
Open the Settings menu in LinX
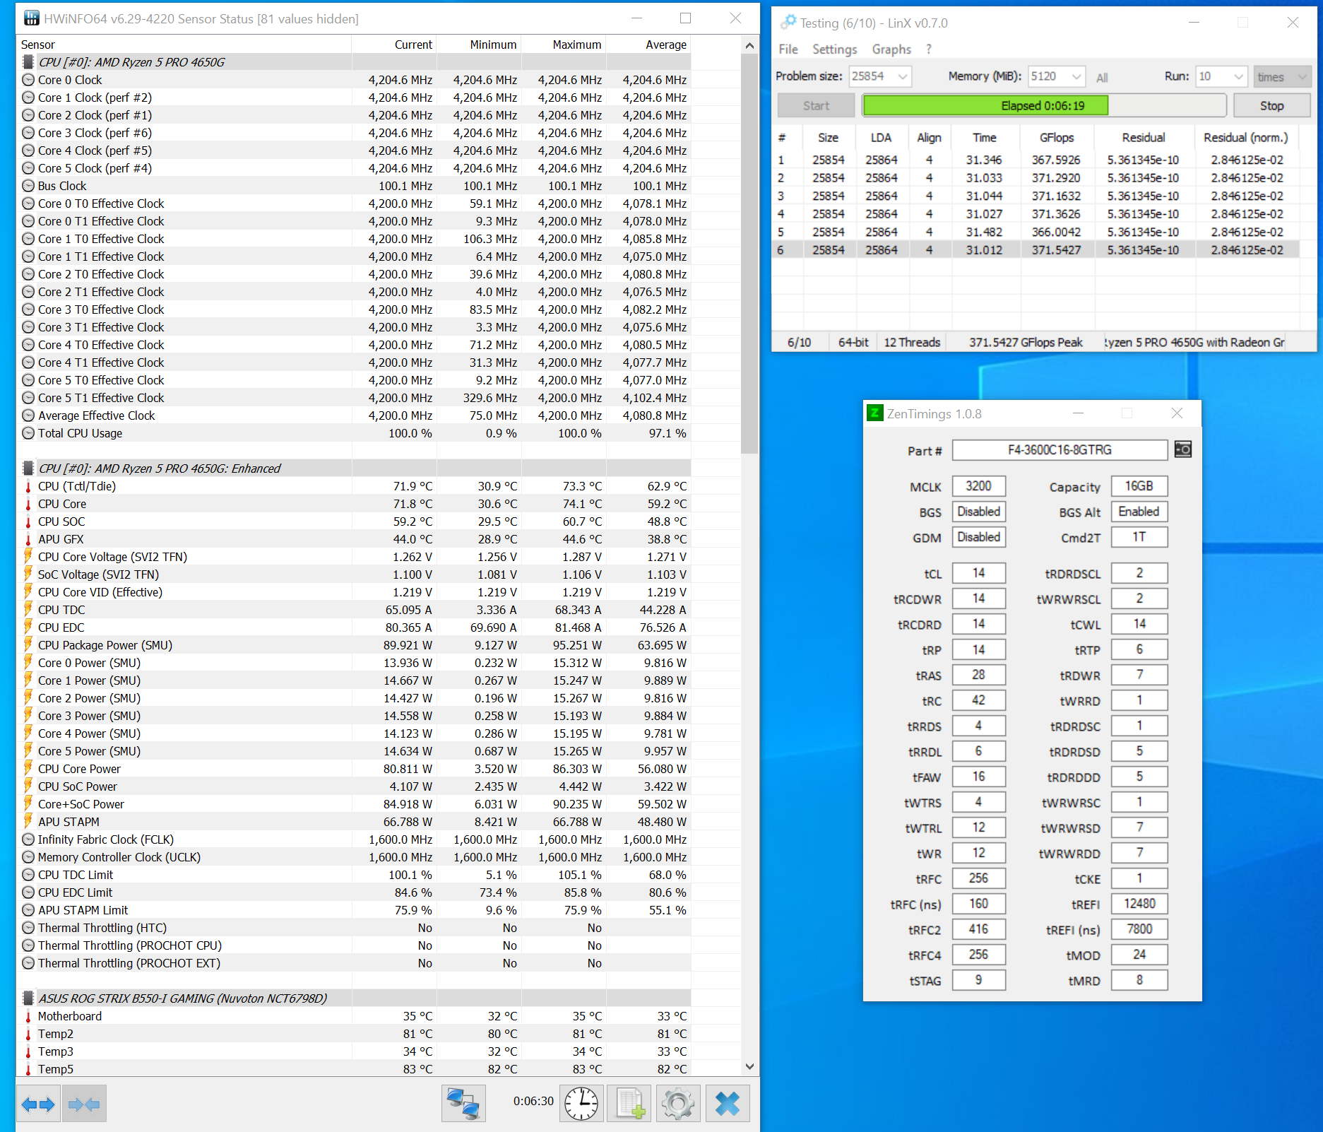[x=834, y=49]
